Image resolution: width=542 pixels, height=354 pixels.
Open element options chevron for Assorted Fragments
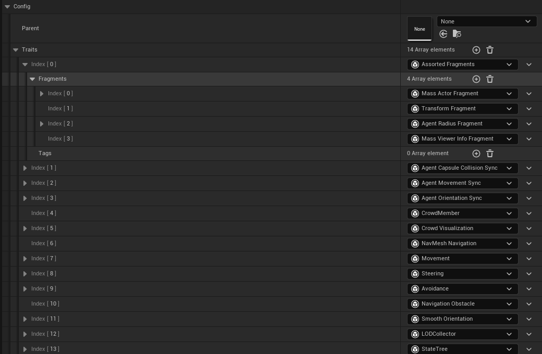click(x=529, y=65)
